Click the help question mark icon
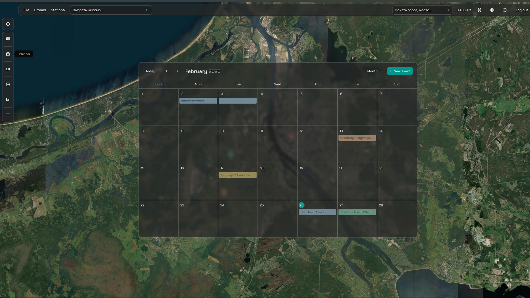 [x=505, y=10]
